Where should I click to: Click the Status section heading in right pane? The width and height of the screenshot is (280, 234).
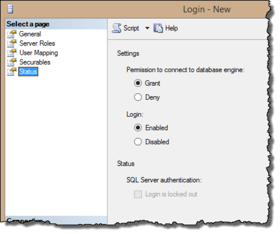[x=126, y=164]
